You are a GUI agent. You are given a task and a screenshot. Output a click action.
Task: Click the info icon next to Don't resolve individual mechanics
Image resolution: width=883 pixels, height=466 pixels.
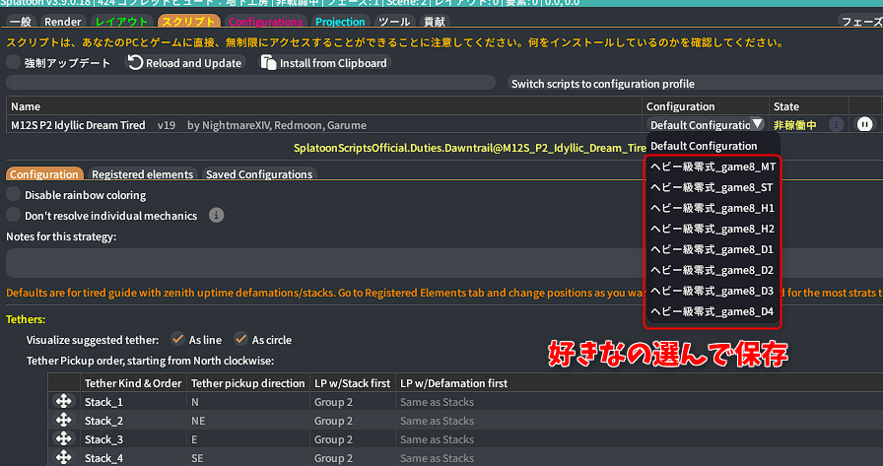pyautogui.click(x=217, y=216)
